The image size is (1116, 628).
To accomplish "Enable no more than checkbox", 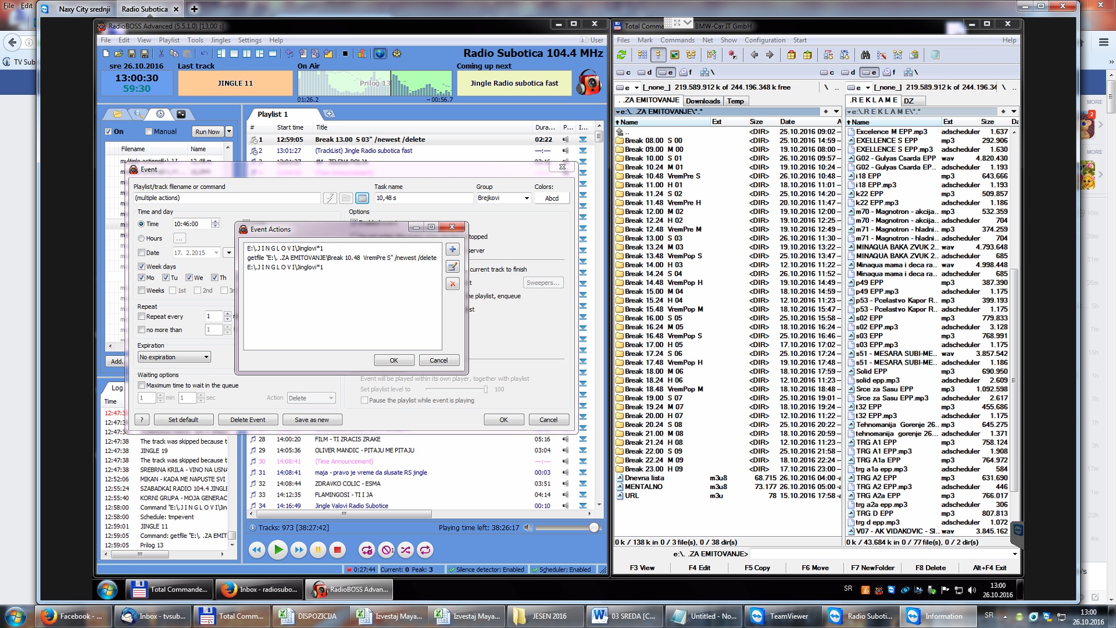I will coord(141,330).
